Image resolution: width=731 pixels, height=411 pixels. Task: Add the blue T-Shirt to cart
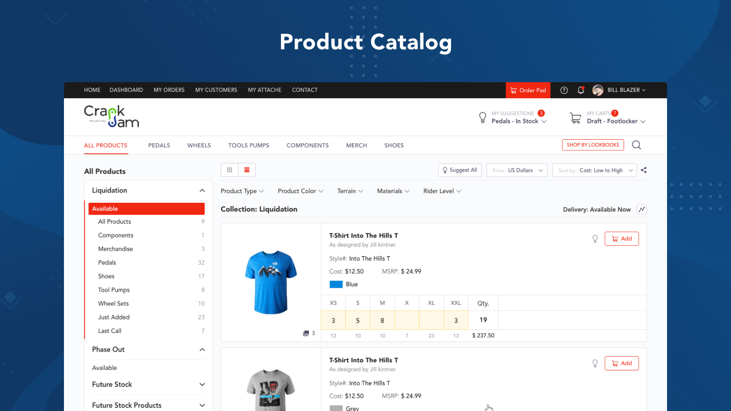tap(622, 239)
